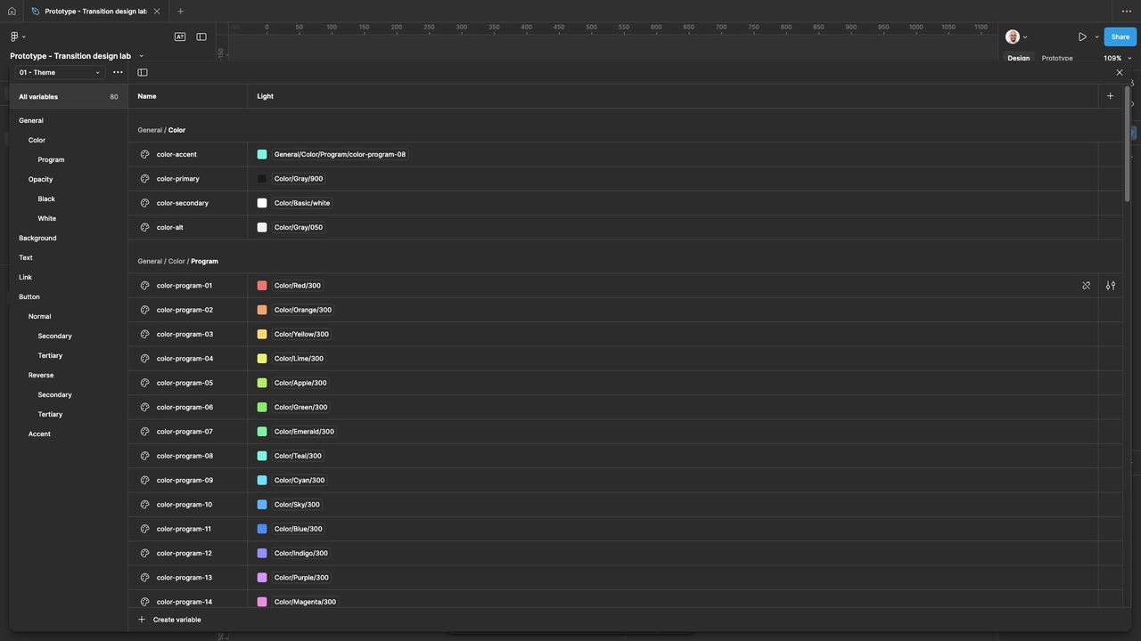1141x641 pixels.
Task: Switch to the Prototype tab
Action: (x=1057, y=59)
